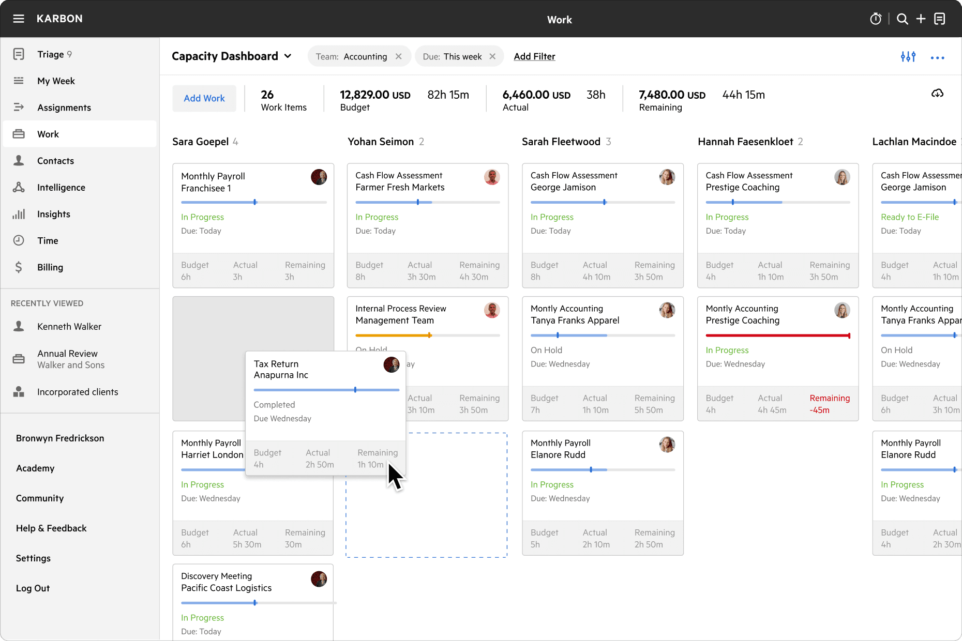962x641 pixels.
Task: Expand the Capacity Dashboard dropdown
Action: pos(288,56)
